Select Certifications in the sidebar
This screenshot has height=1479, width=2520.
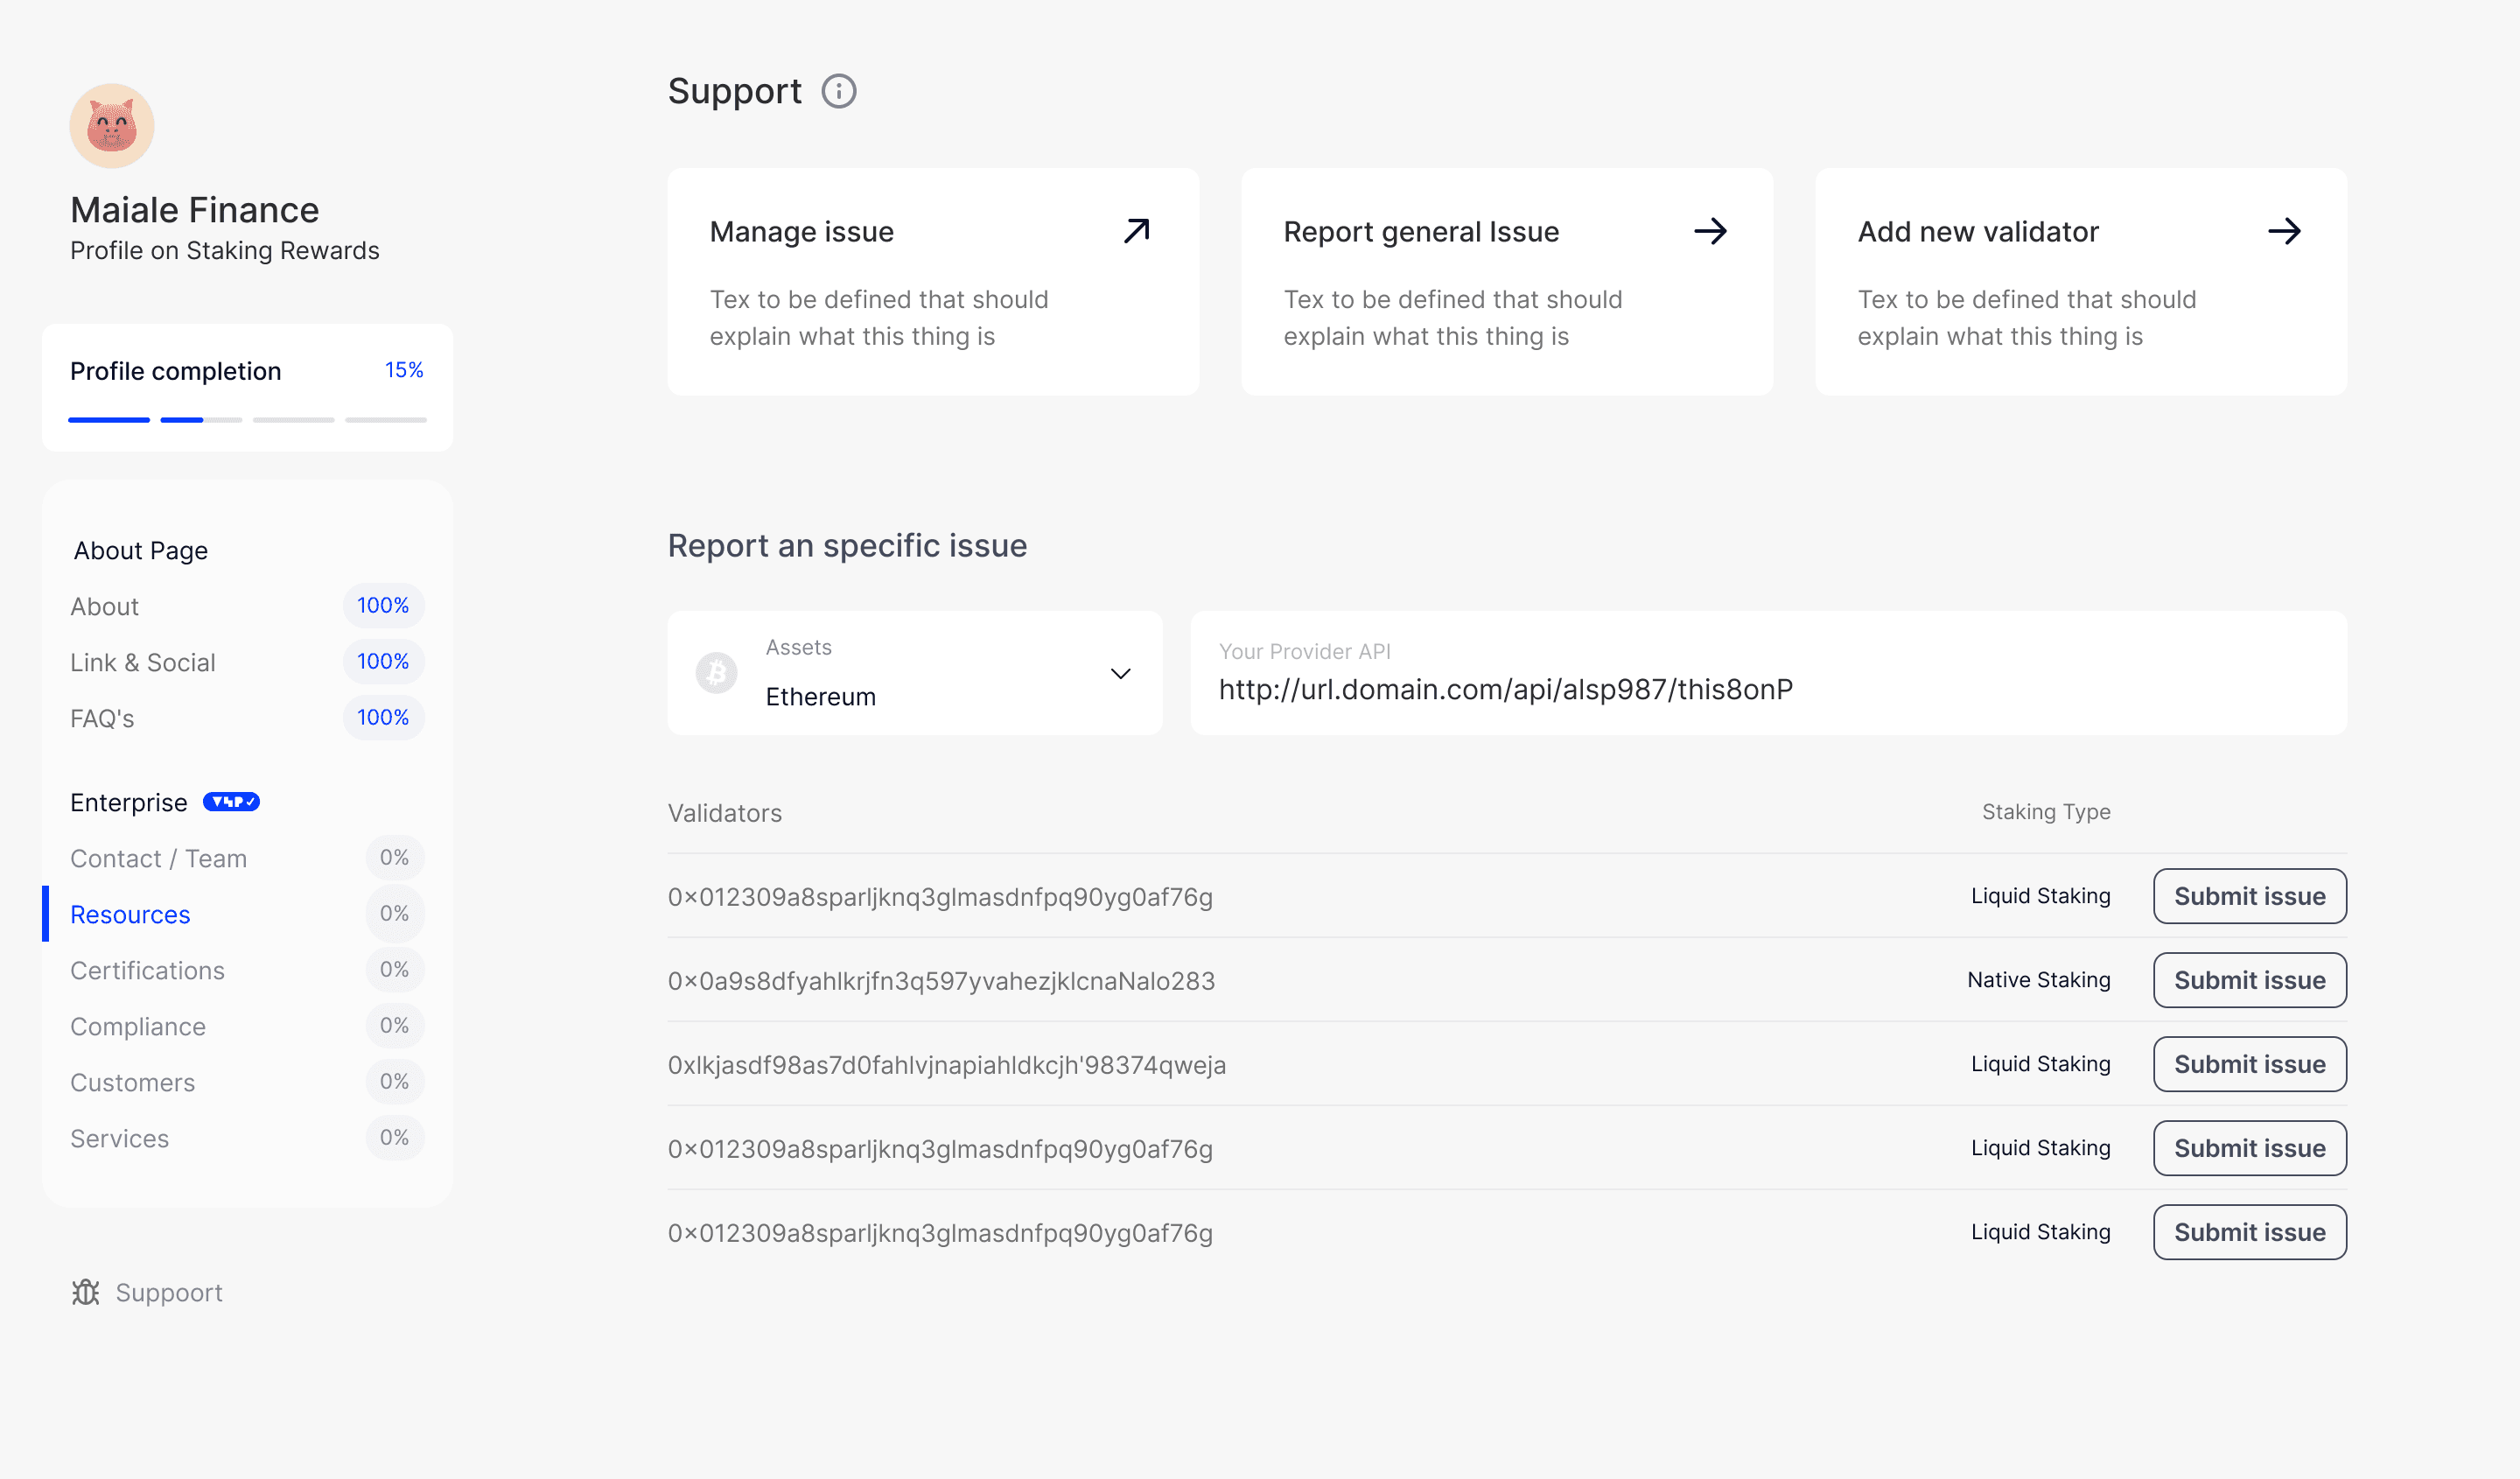(x=147, y=970)
